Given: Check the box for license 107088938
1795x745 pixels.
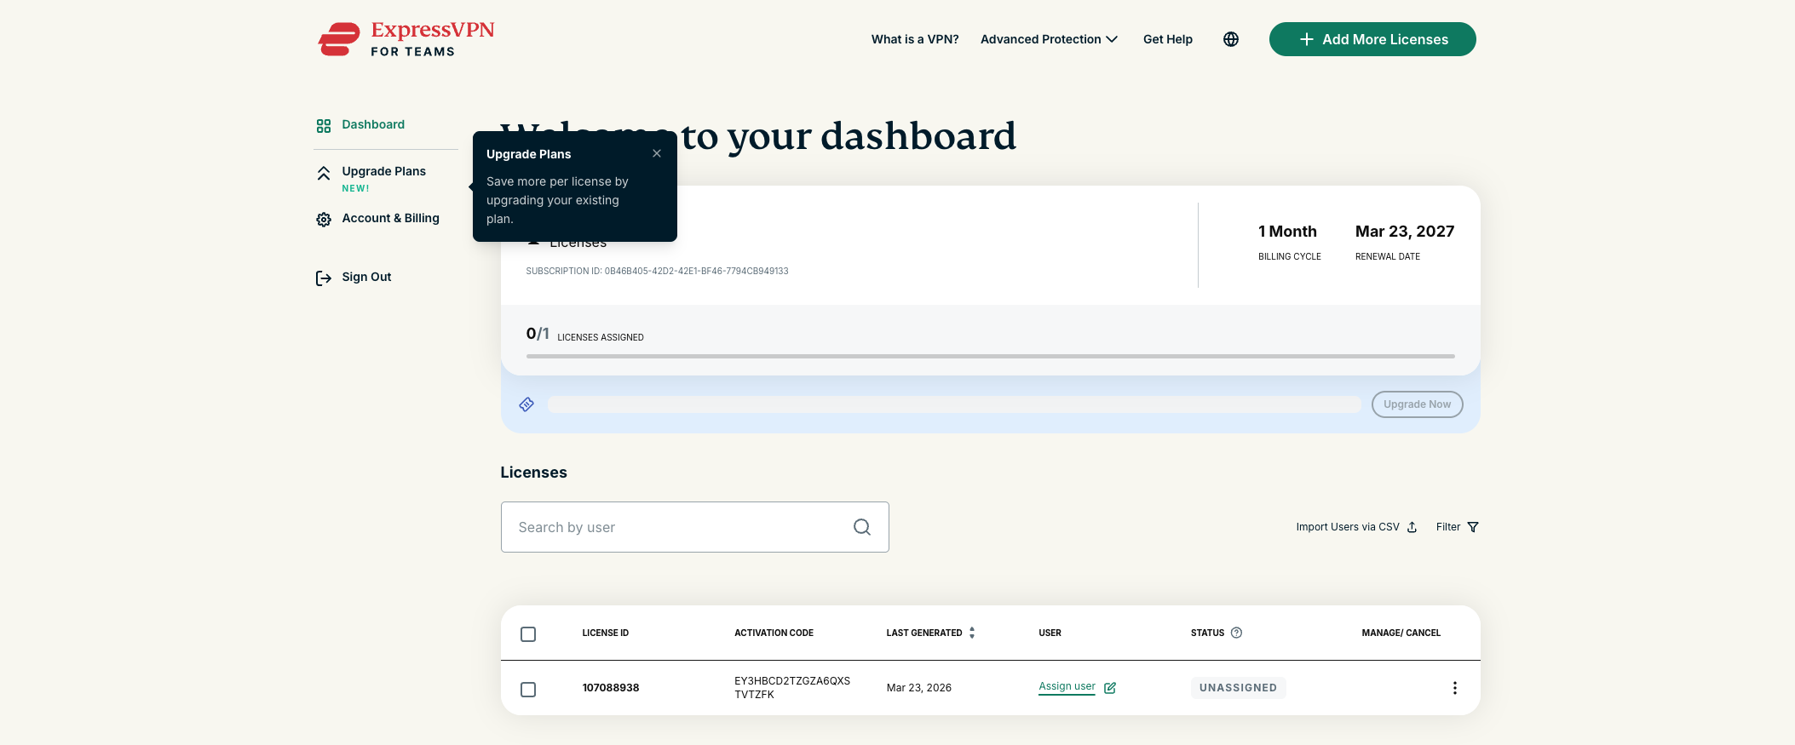Looking at the screenshot, I should (x=528, y=689).
